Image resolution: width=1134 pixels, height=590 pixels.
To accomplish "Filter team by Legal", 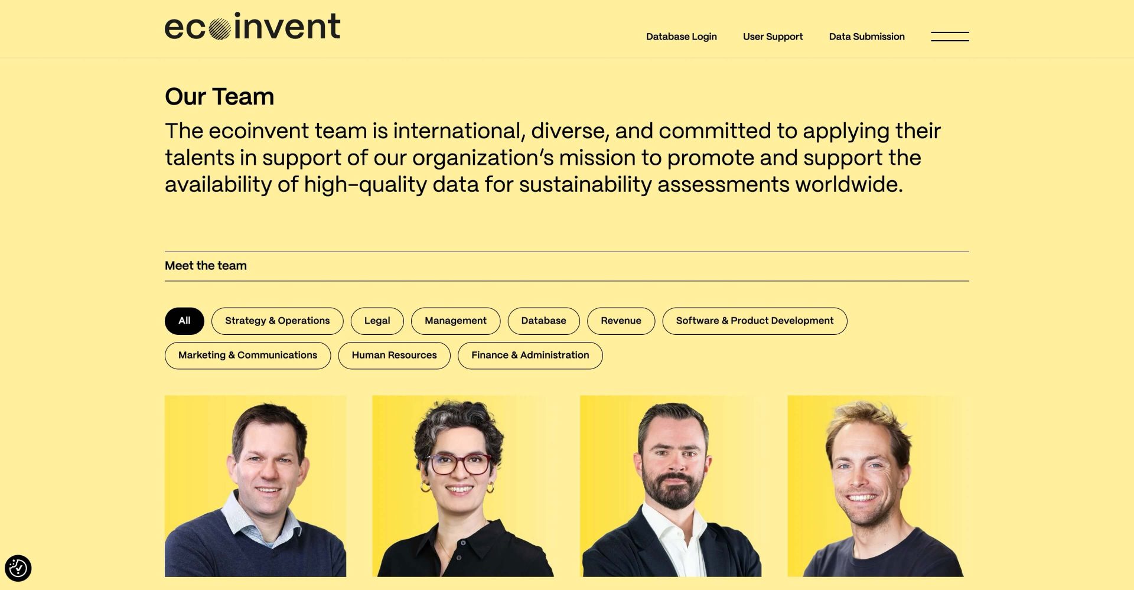I will pos(377,321).
